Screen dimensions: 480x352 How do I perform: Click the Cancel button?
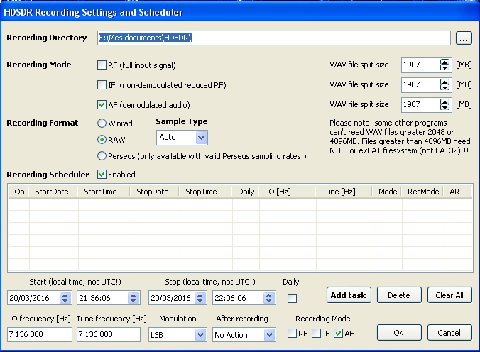click(x=449, y=333)
